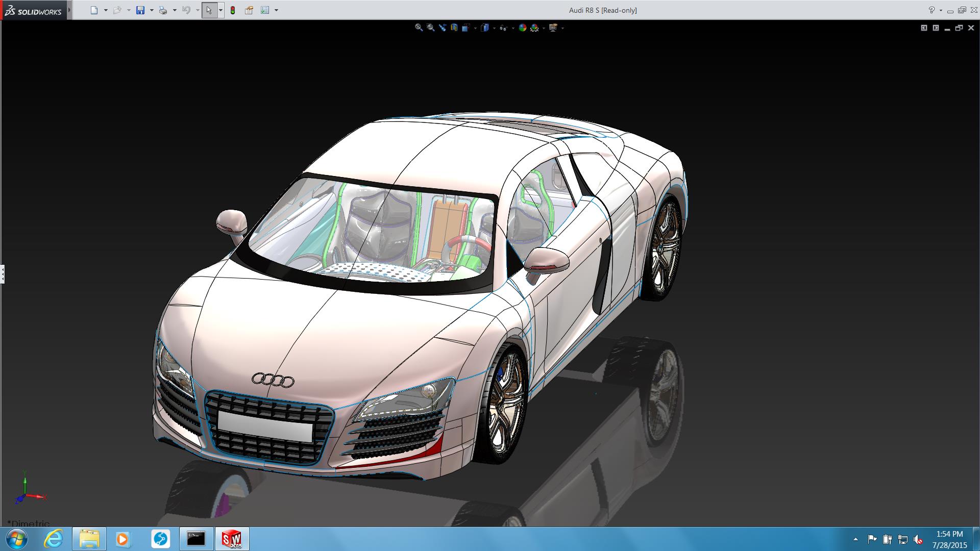The height and width of the screenshot is (551, 980).
Task: Click the Print icon
Action: pos(163,10)
